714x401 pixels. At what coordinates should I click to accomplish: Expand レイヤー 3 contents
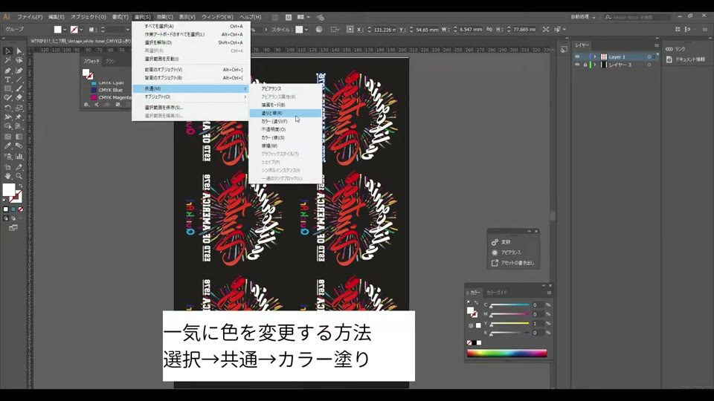[595, 65]
